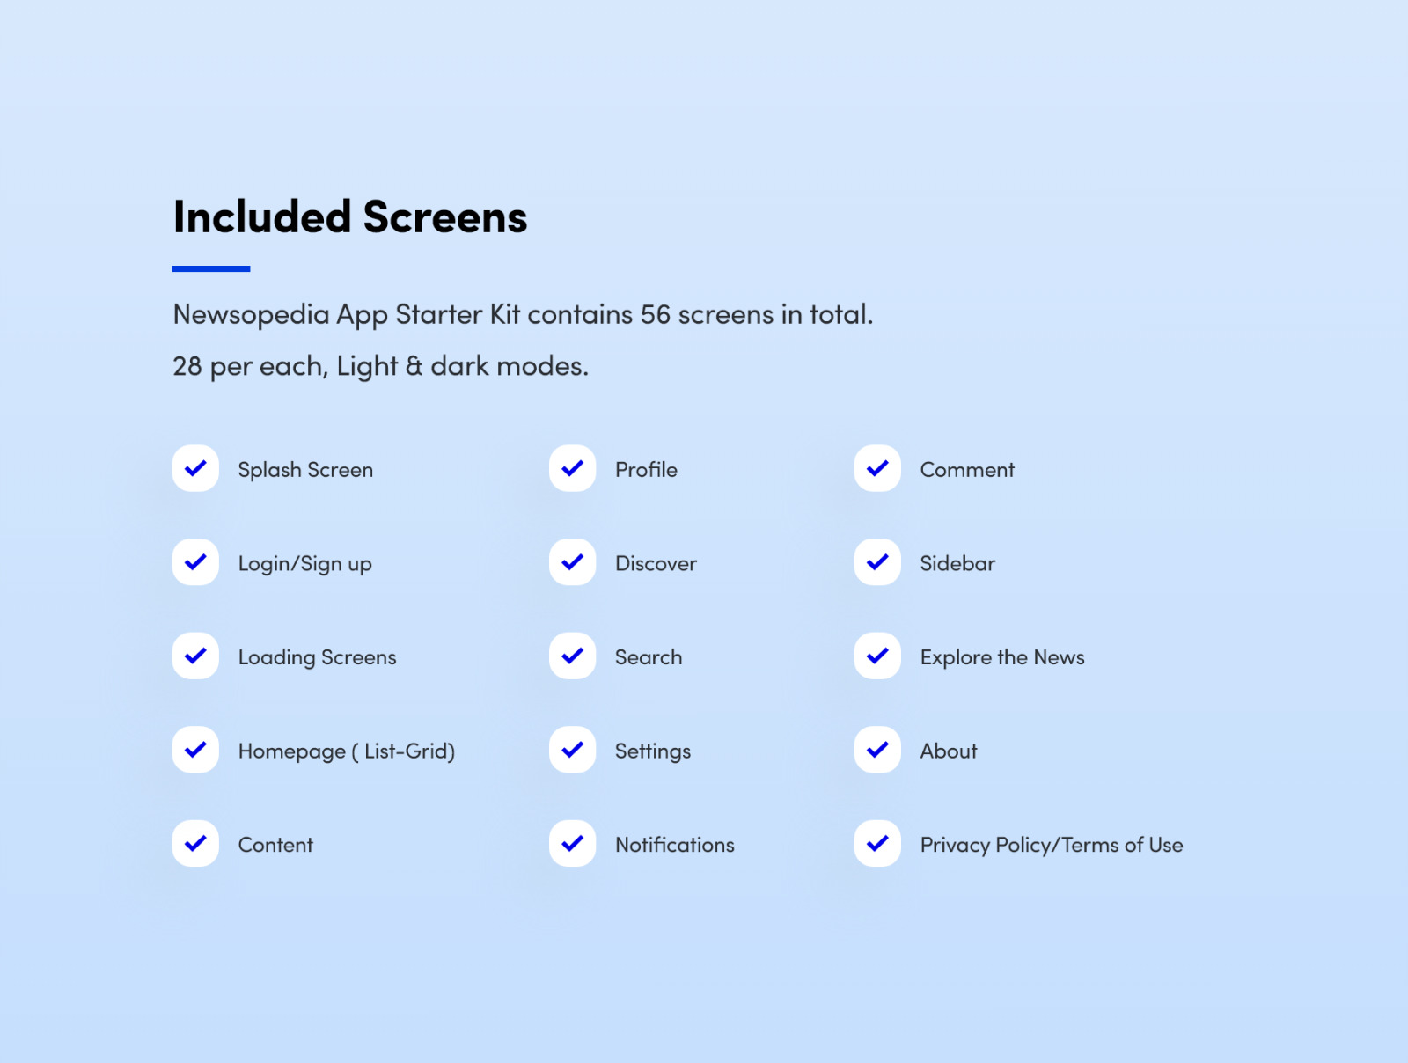Uncheck the Profile checkbox
1408x1063 pixels.
(x=573, y=468)
